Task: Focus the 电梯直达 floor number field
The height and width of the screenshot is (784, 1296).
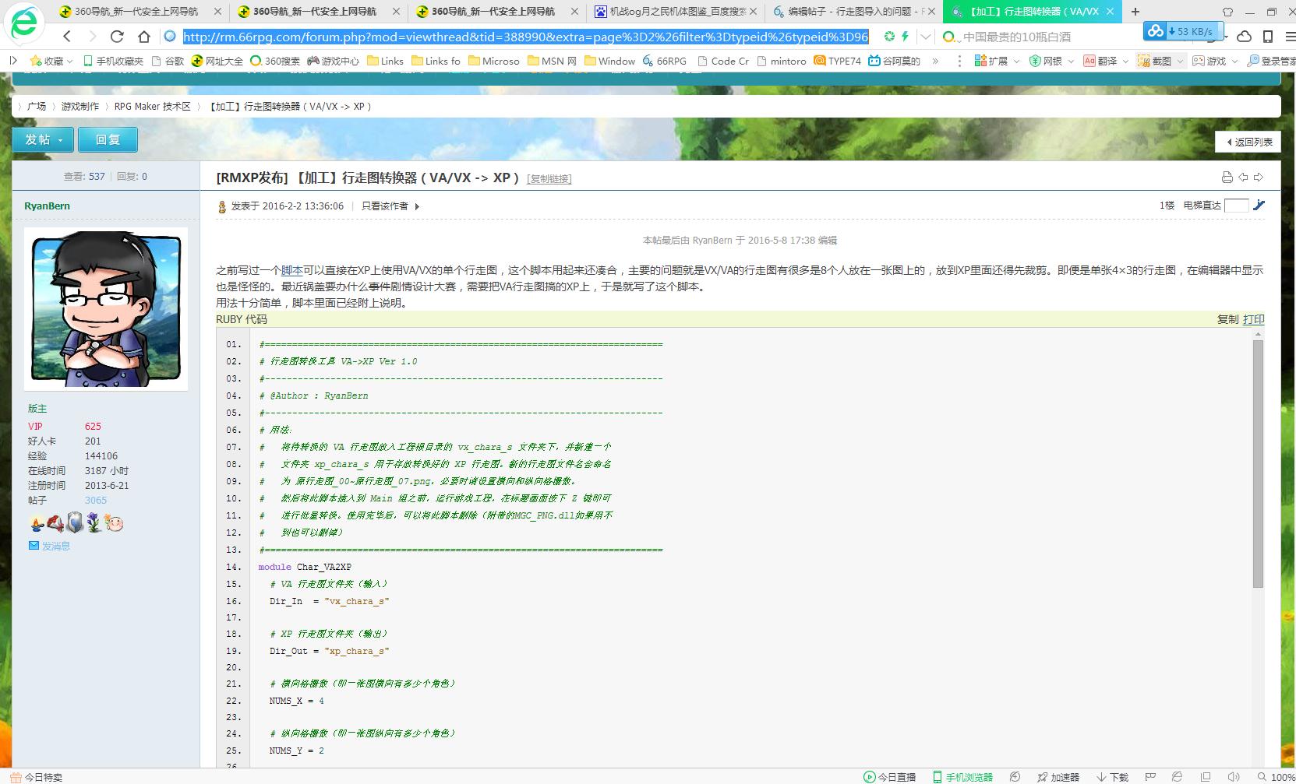Action: pos(1236,206)
